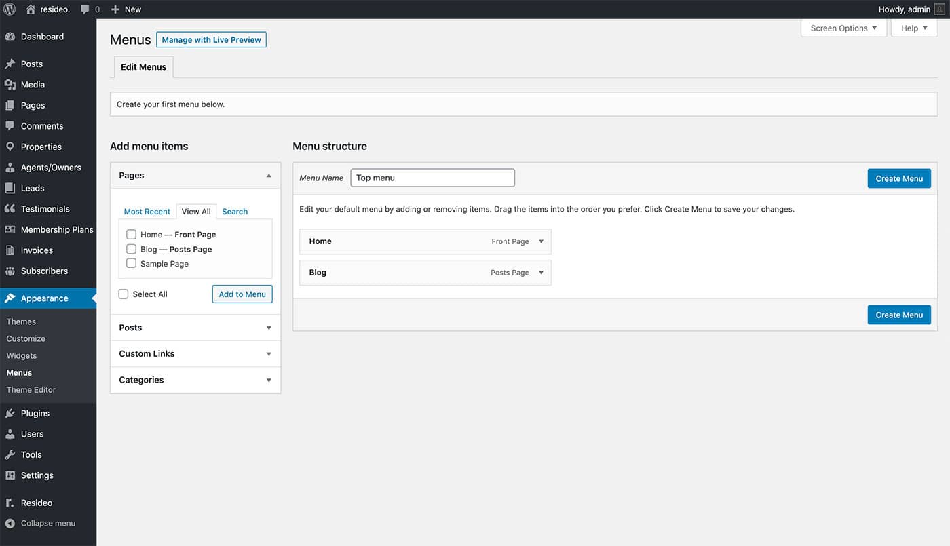Switch to the Most Recent tab
Image resolution: width=950 pixels, height=546 pixels.
coord(147,212)
